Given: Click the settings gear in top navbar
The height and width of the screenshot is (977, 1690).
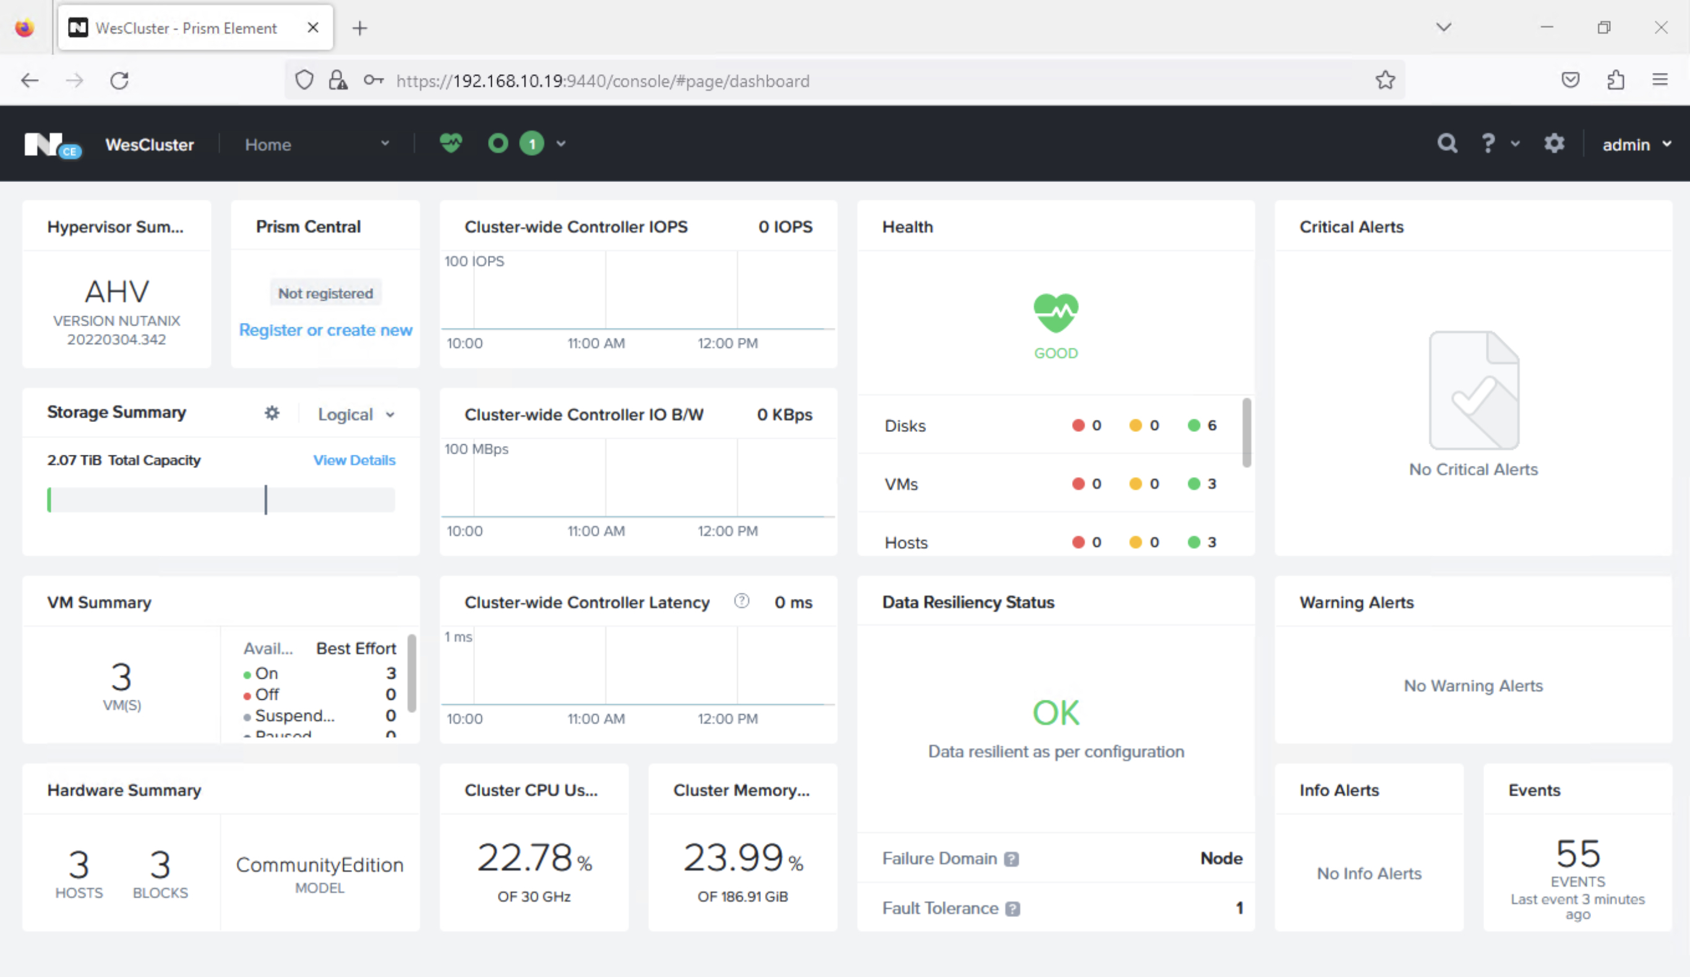Looking at the screenshot, I should 1554,144.
